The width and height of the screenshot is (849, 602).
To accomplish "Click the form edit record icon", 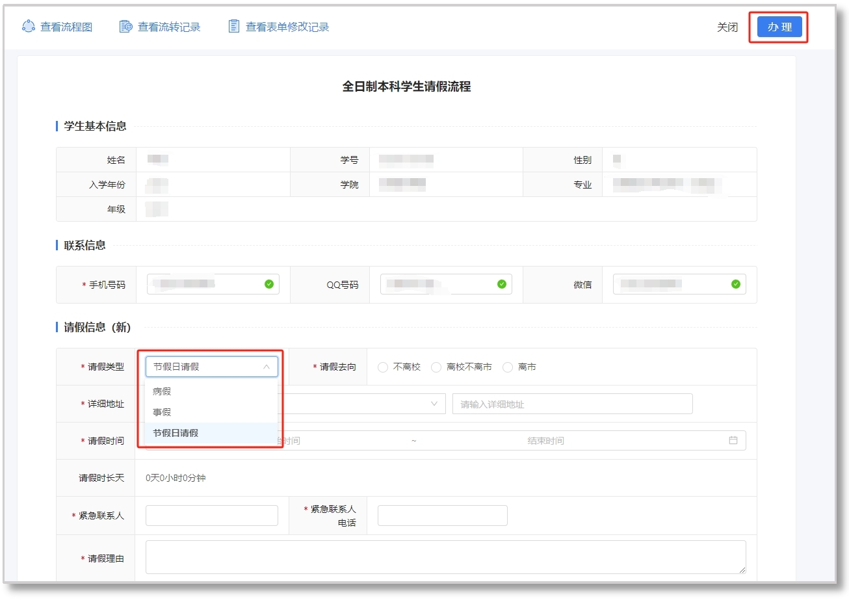I will point(234,26).
